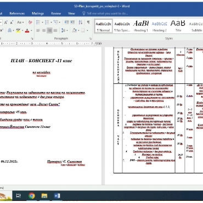Toggle the Align Right button
The image size is (203, 203).
[49, 30]
